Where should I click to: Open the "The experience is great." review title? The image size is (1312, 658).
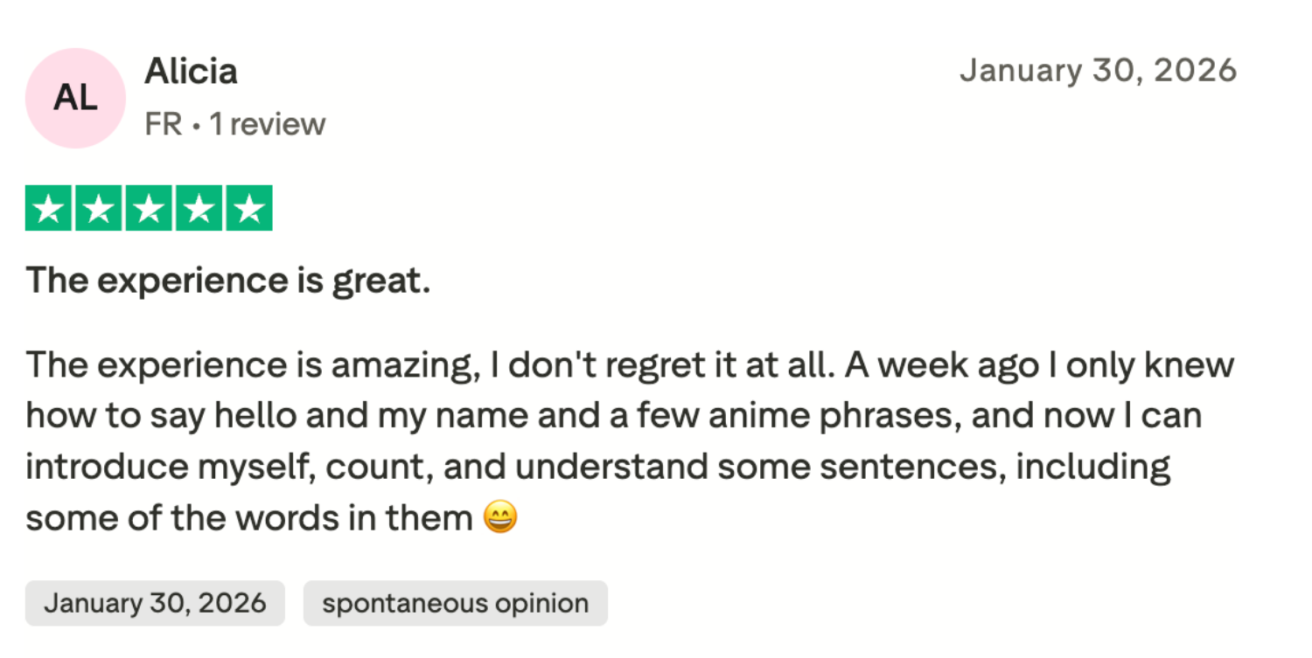(x=228, y=281)
